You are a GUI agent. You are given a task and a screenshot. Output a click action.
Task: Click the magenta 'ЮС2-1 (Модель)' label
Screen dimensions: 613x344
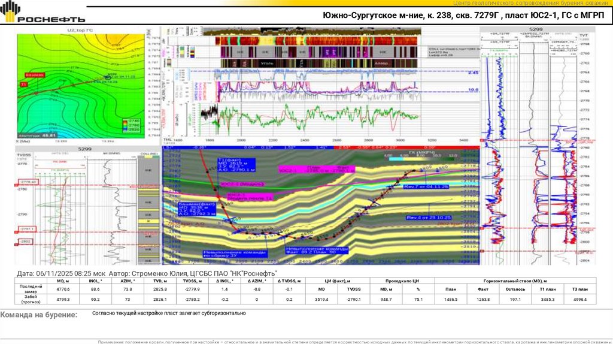click(242, 184)
